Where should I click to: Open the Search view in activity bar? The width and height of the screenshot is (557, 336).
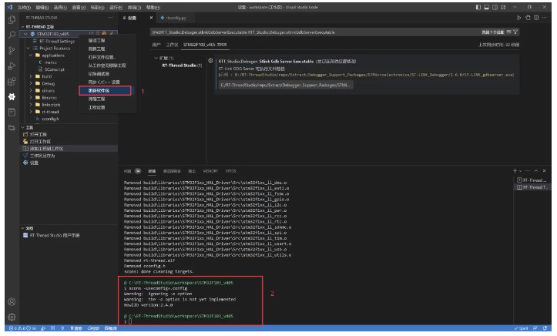pyautogui.click(x=12, y=35)
